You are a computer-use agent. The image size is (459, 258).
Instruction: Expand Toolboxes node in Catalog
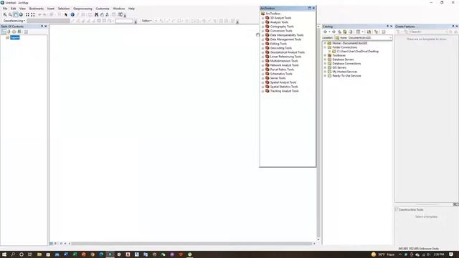coord(325,55)
